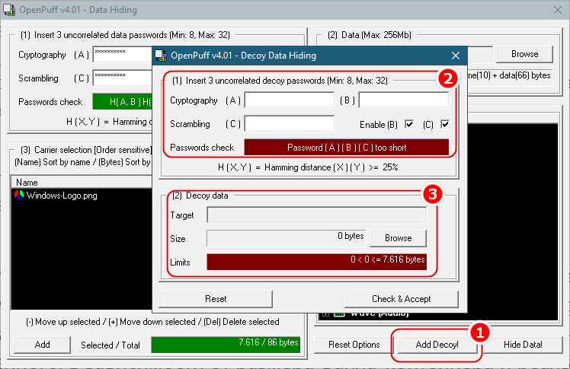Click the Hamming distance >= 25% text in decoy dialog
Image resolution: width=570 pixels, height=369 pixels.
pyautogui.click(x=308, y=167)
